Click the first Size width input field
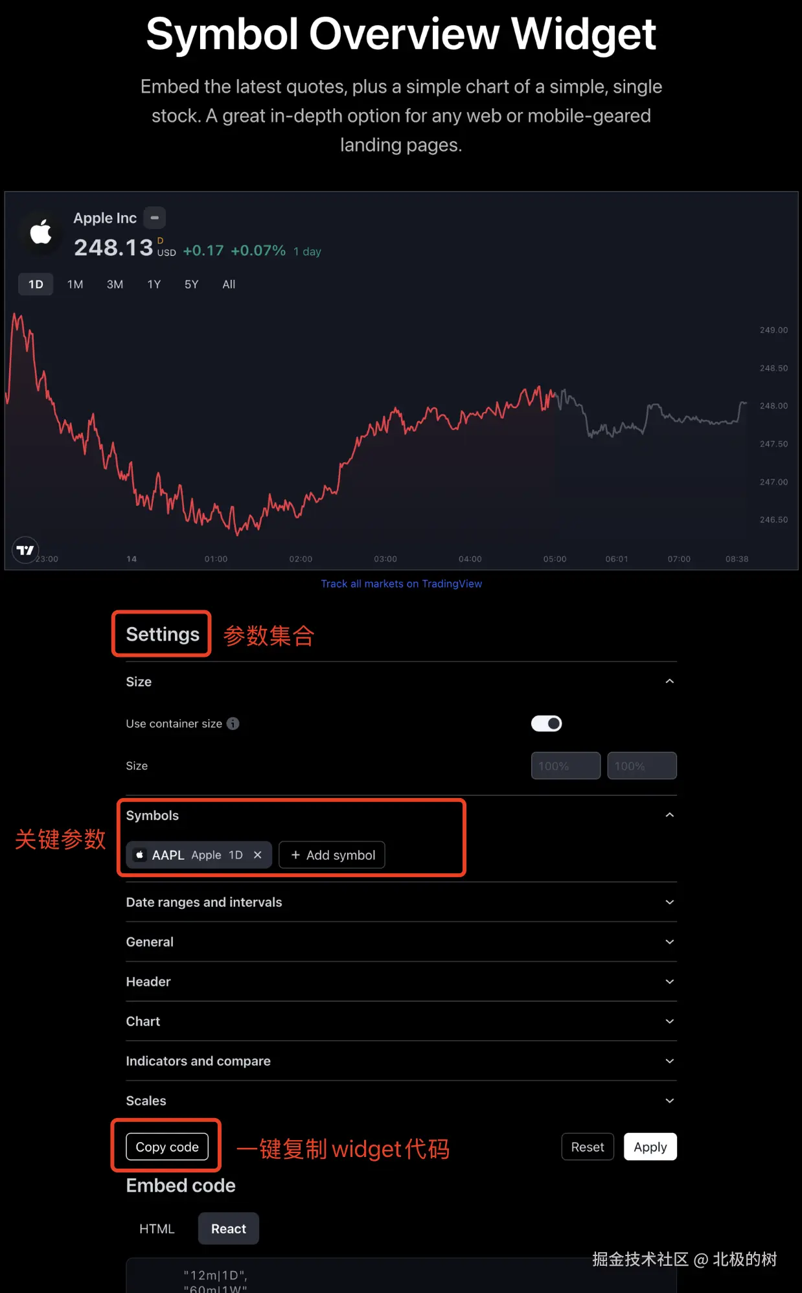Viewport: 802px width, 1293px height. 566,766
